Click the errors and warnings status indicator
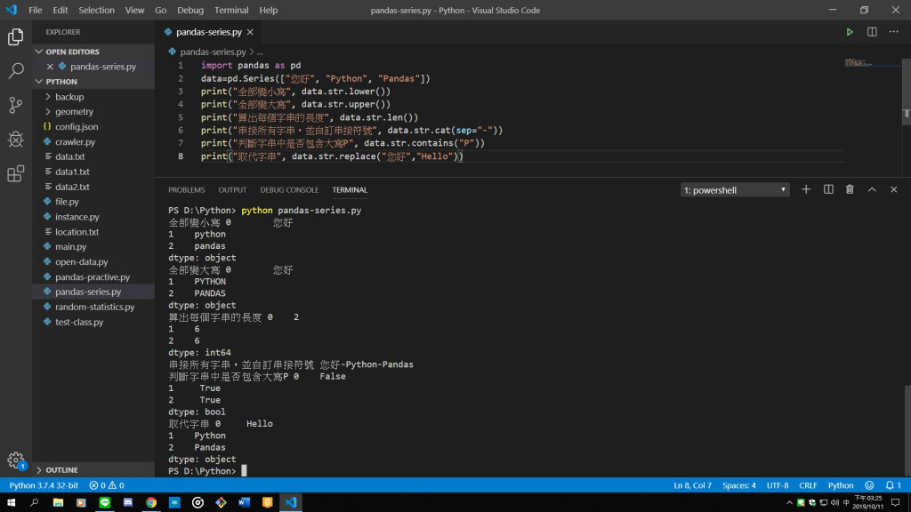The image size is (911, 512). (107, 485)
